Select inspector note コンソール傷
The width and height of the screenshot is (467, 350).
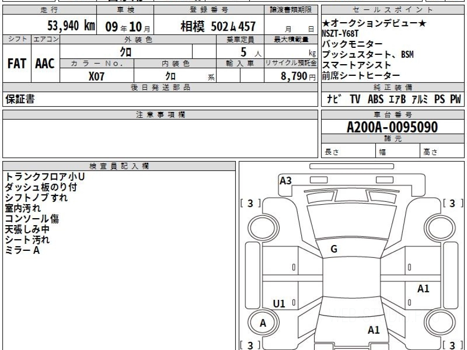[32, 219]
